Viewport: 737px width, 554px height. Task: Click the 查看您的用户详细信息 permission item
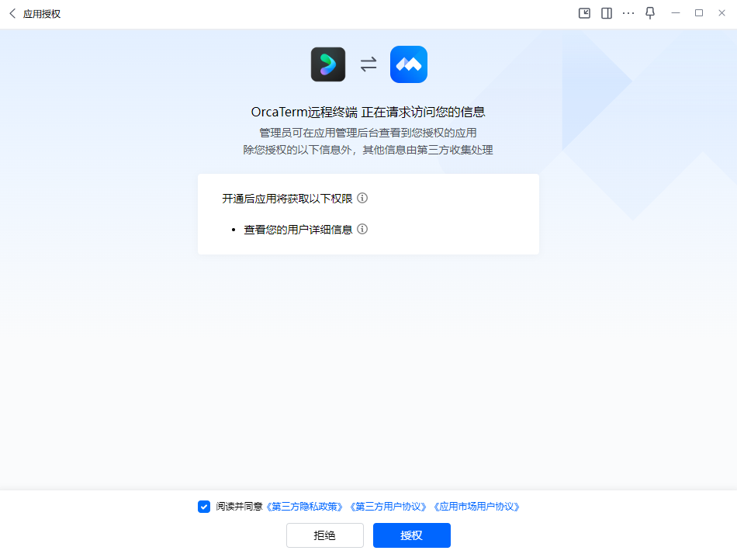point(298,230)
